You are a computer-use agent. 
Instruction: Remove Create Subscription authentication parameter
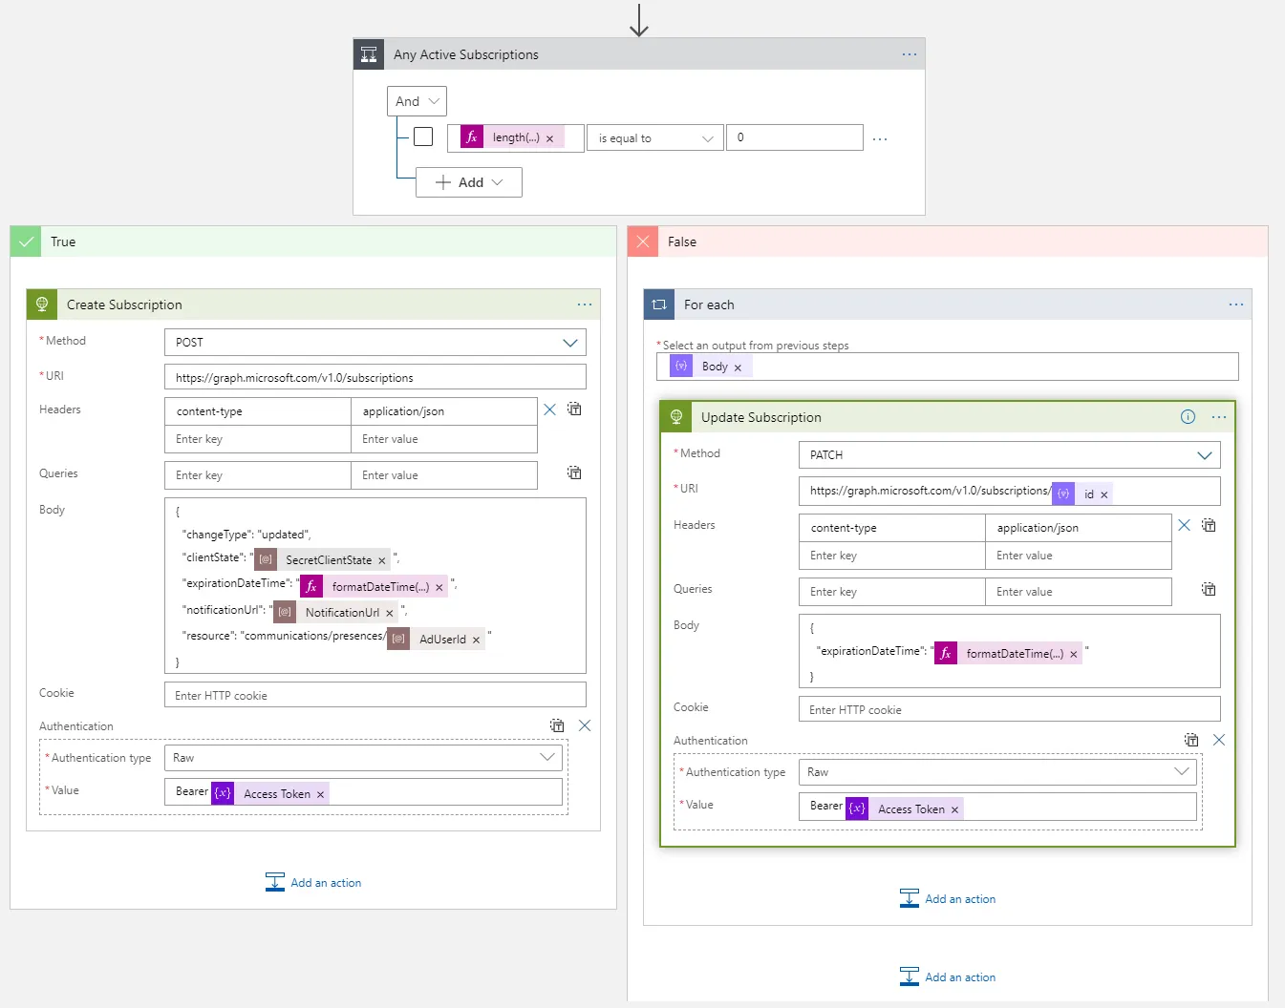coord(585,725)
